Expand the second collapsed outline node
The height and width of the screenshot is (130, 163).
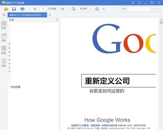(x=10, y=48)
